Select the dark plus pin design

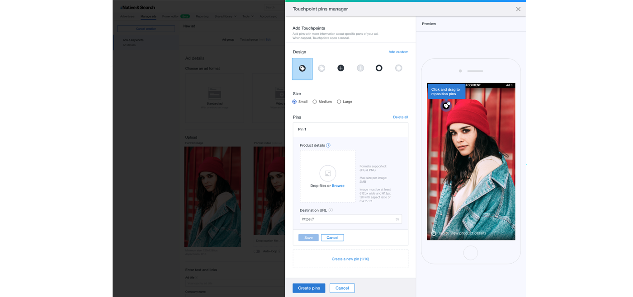click(x=341, y=68)
